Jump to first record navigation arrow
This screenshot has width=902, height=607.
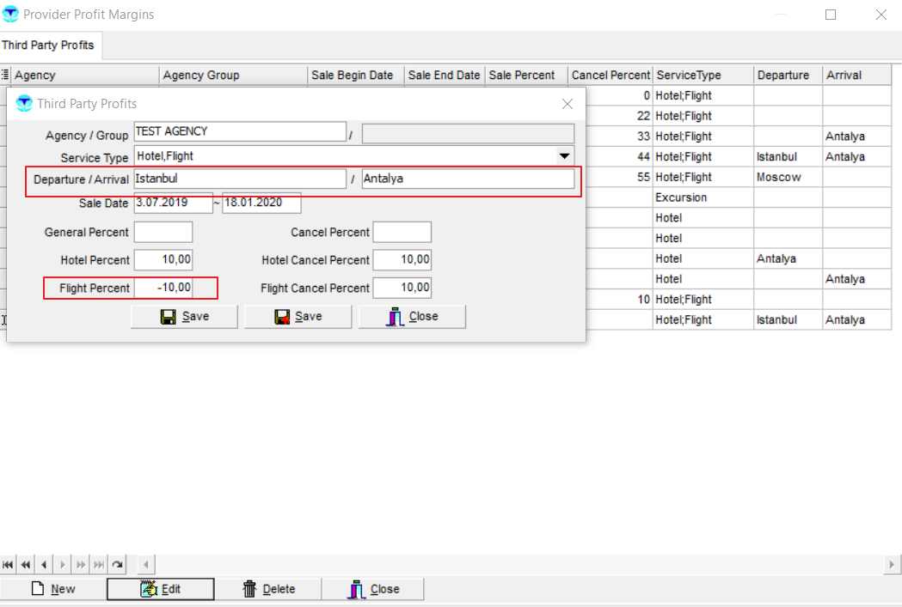tap(8, 564)
